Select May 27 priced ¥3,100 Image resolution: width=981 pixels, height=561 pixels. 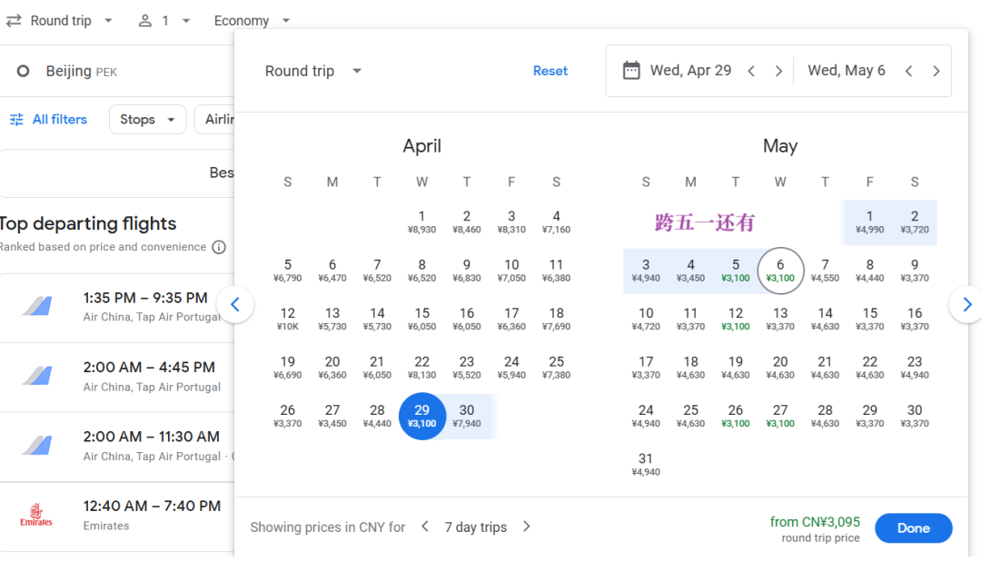780,416
